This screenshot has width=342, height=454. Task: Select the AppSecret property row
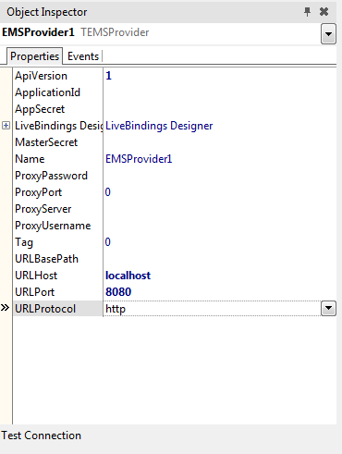tap(175, 109)
